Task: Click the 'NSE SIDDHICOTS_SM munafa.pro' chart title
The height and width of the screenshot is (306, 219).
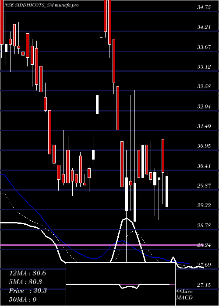Action: [x=41, y=5]
